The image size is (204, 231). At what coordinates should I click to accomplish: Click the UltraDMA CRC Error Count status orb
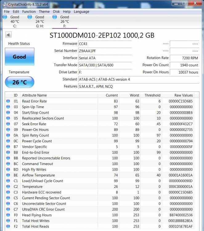(8, 209)
